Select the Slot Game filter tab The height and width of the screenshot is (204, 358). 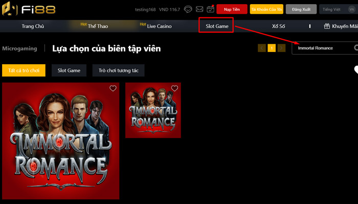click(69, 70)
